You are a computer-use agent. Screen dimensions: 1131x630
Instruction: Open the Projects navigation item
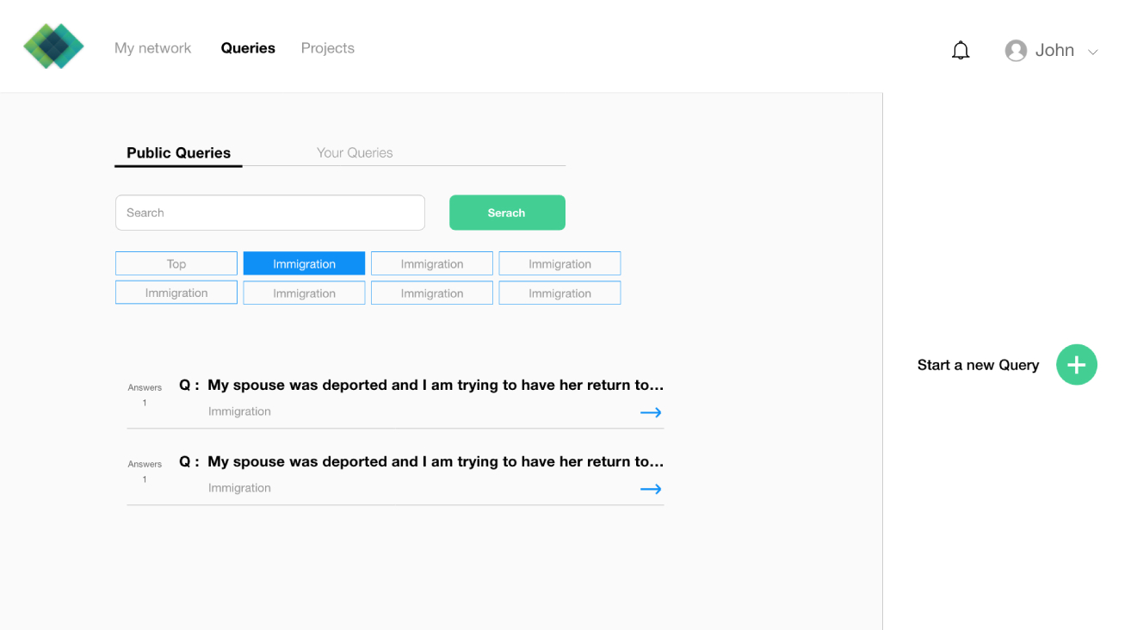[x=328, y=48]
